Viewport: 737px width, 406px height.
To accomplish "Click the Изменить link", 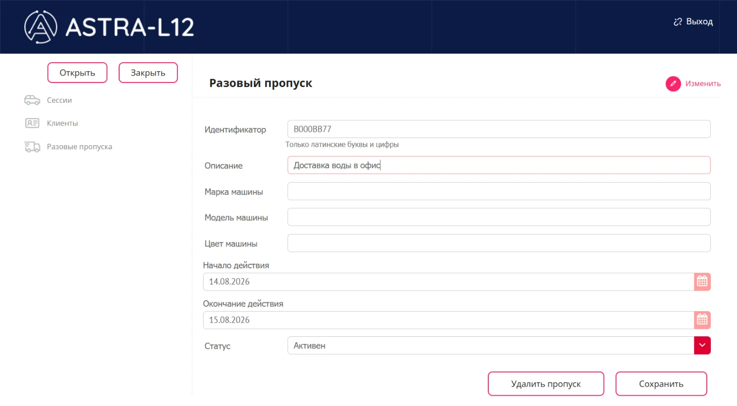I will click(703, 84).
